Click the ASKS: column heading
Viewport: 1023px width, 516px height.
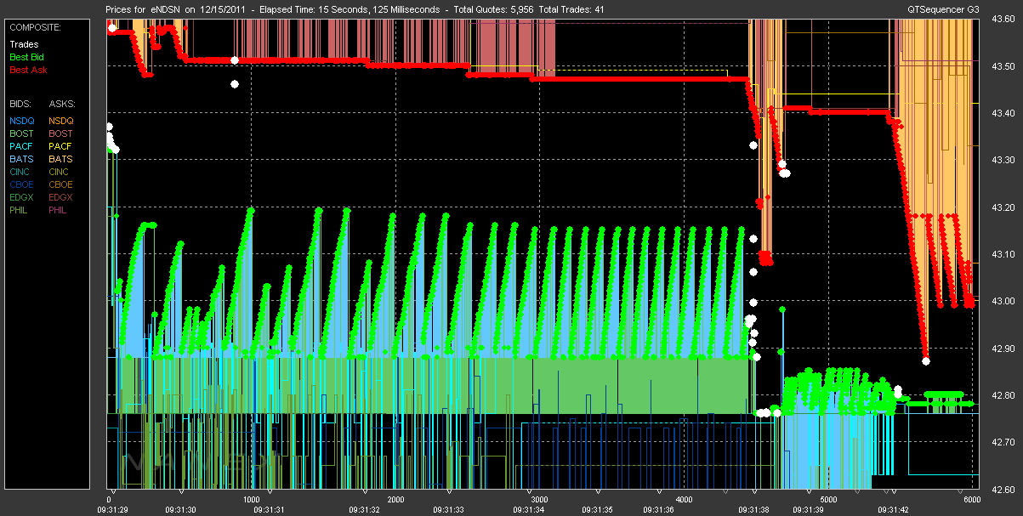pyautogui.click(x=62, y=103)
